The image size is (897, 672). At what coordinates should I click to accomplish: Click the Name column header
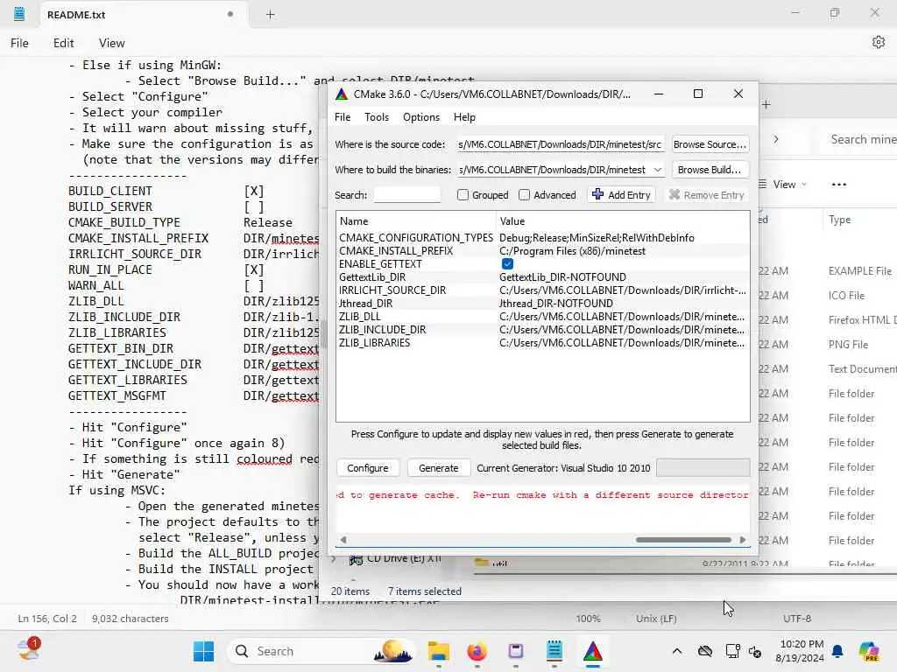[416, 221]
